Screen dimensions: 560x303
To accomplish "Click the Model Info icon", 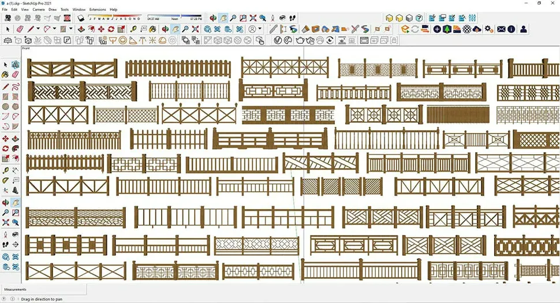I will pyautogui.click(x=512, y=29).
